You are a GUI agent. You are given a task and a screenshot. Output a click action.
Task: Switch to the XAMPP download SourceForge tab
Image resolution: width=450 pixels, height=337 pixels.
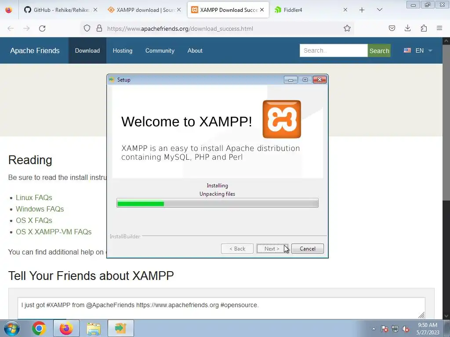(144, 10)
